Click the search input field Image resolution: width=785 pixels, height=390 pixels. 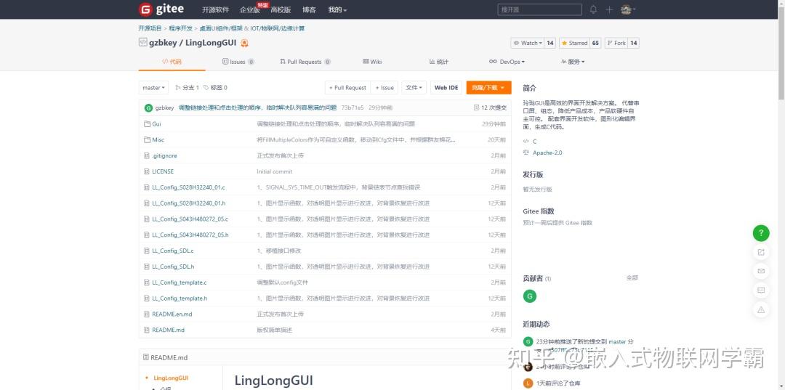click(539, 9)
